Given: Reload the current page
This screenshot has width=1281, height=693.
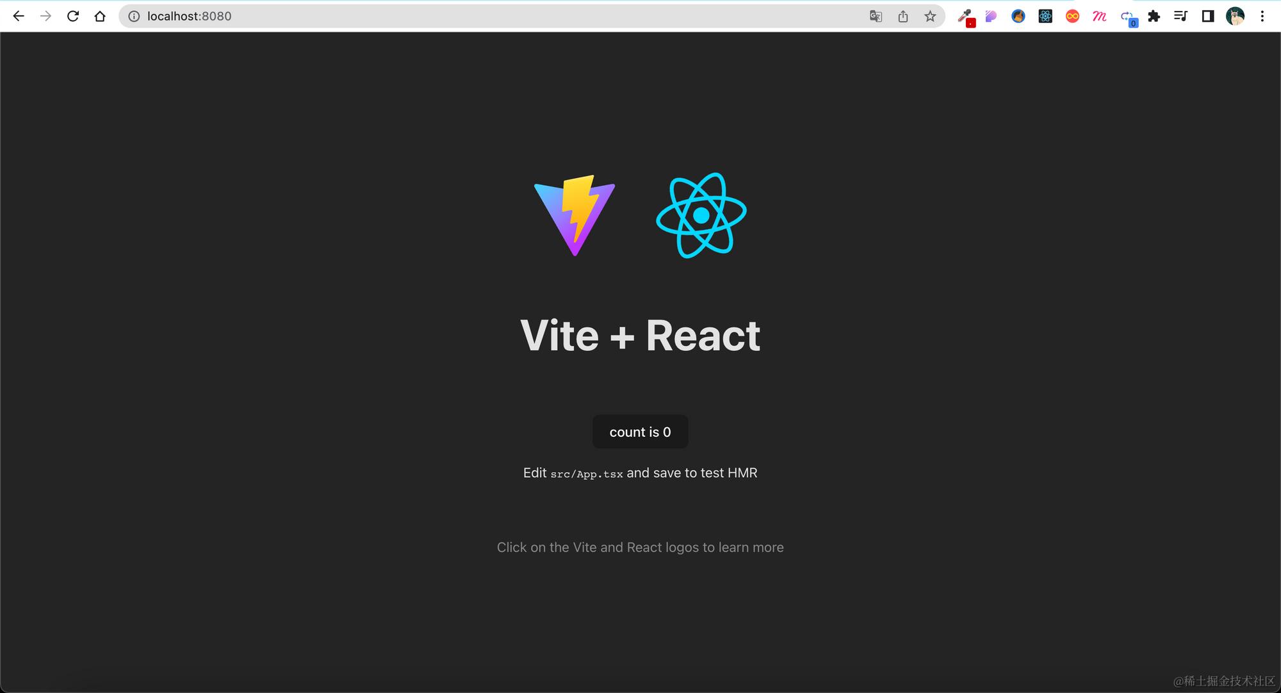Looking at the screenshot, I should [x=73, y=16].
